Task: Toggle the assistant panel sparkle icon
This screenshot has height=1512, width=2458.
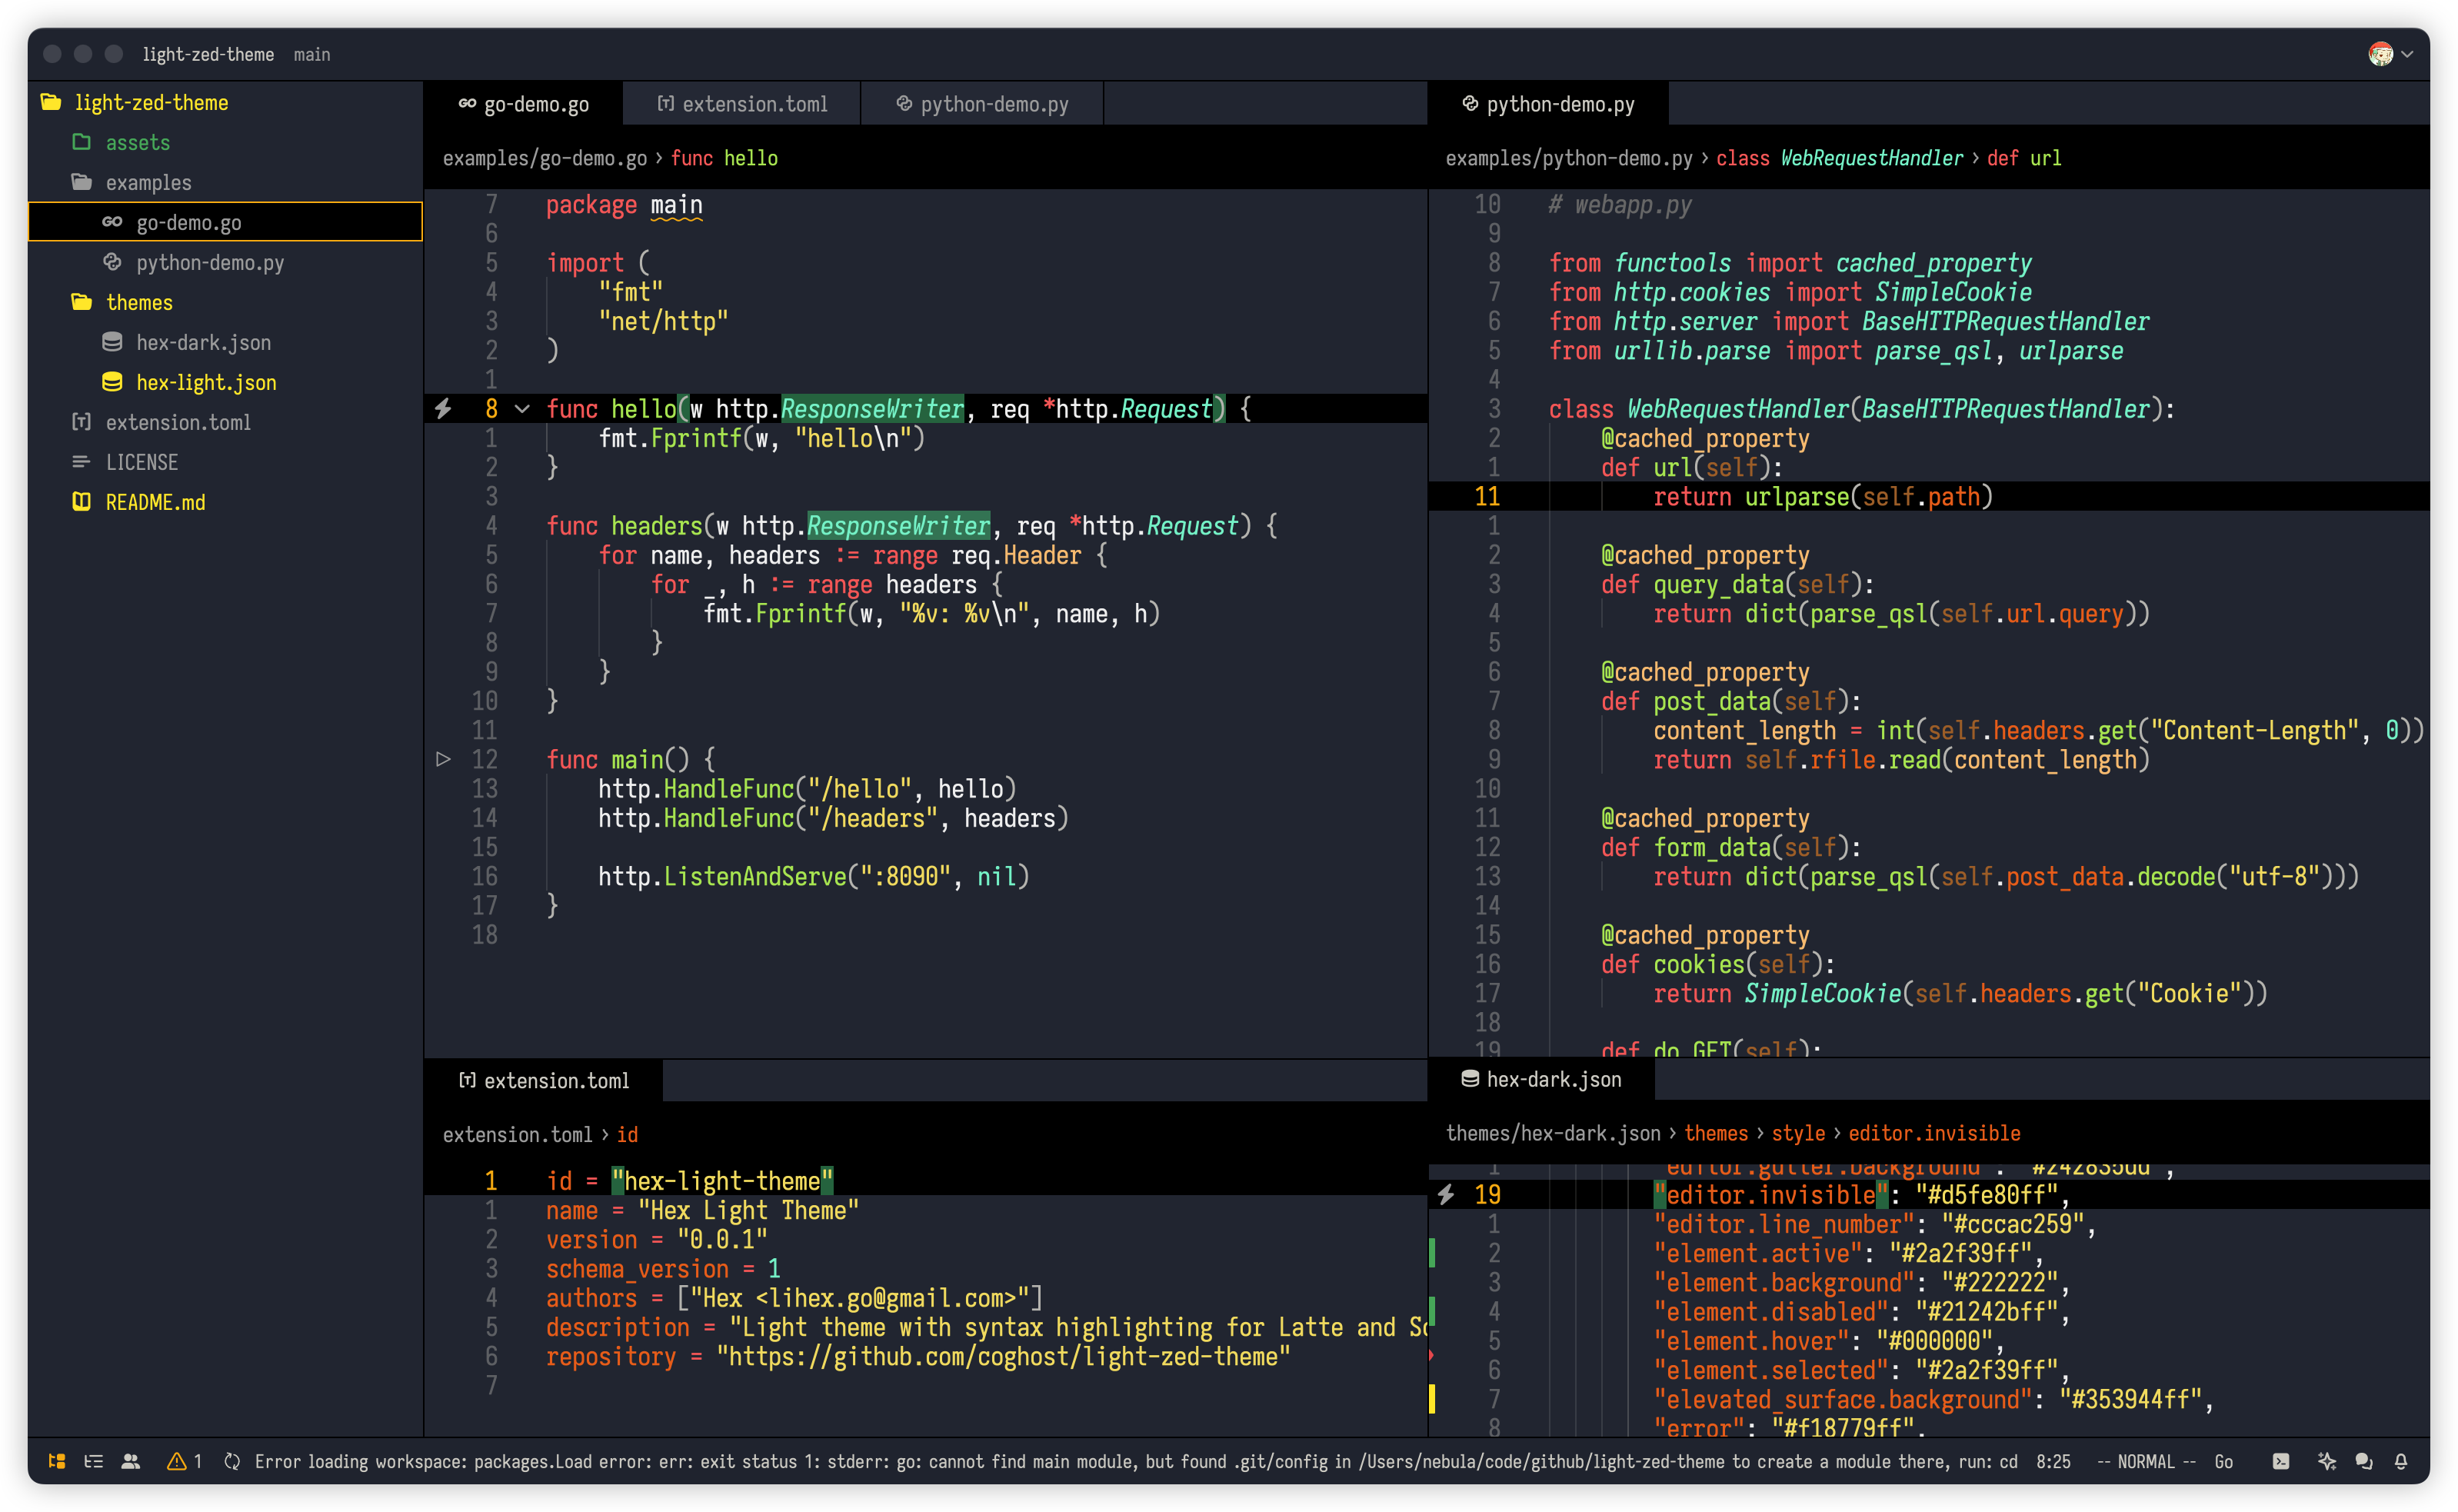Action: (2326, 1461)
